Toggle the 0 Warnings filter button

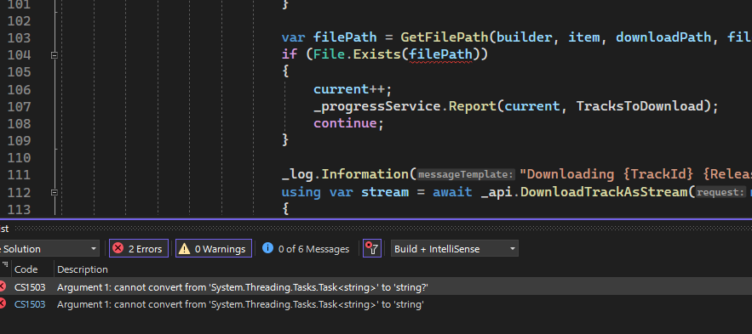tap(214, 249)
